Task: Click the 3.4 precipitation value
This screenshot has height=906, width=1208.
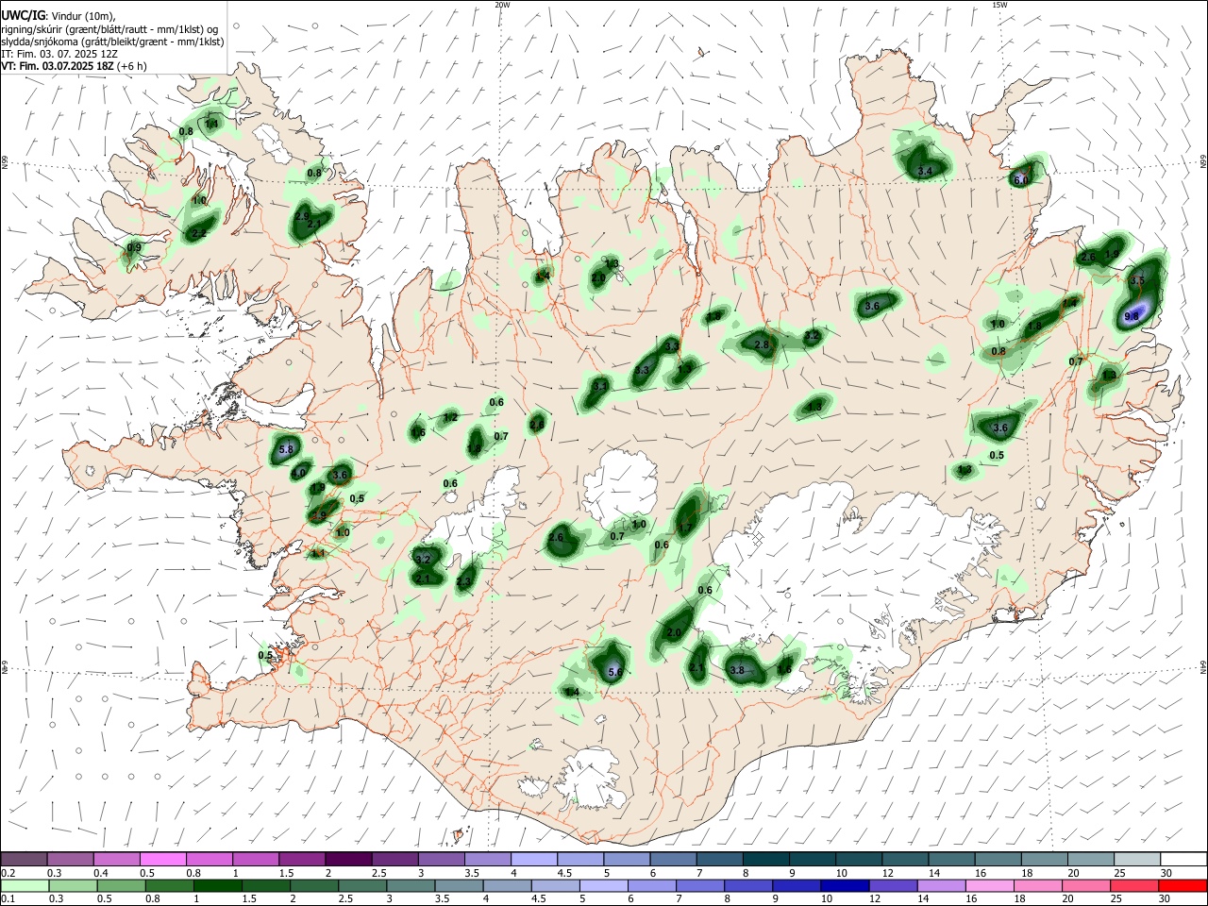Action: click(x=925, y=171)
